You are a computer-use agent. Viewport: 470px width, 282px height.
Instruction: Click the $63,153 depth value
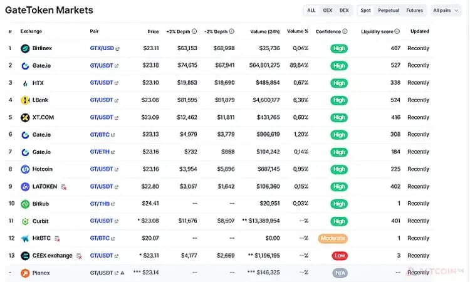(x=187, y=48)
